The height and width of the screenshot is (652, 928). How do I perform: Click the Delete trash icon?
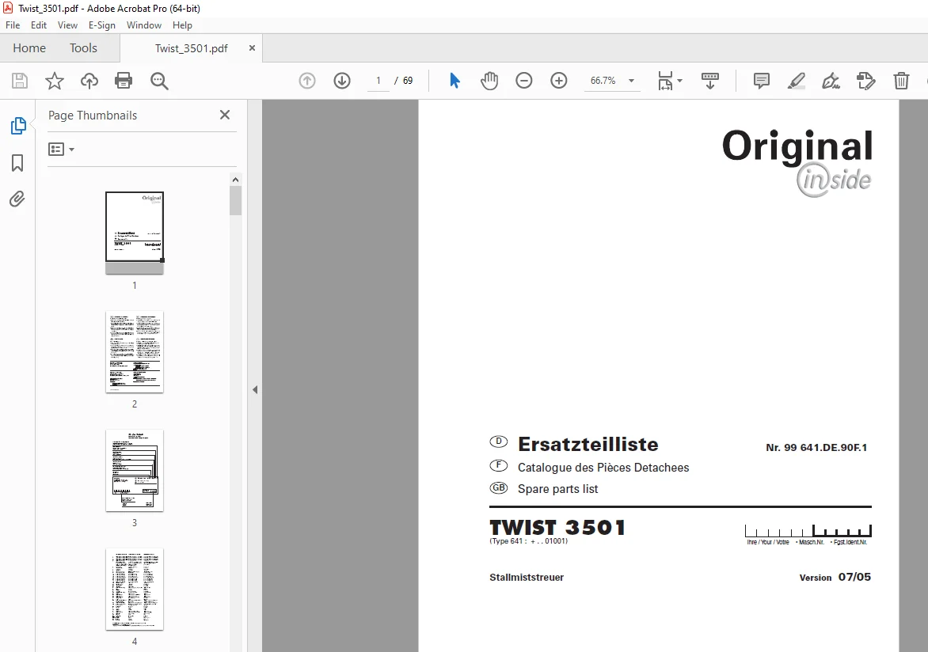coord(901,81)
